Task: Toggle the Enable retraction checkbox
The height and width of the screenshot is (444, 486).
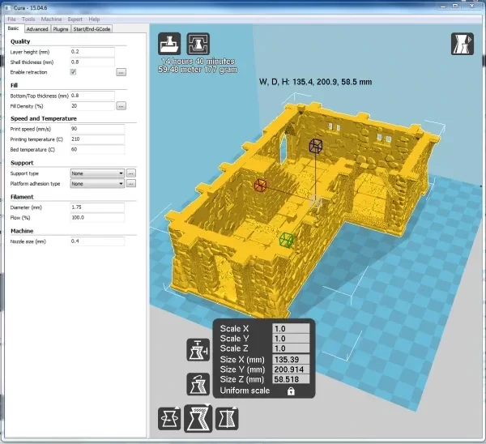Action: [73, 72]
